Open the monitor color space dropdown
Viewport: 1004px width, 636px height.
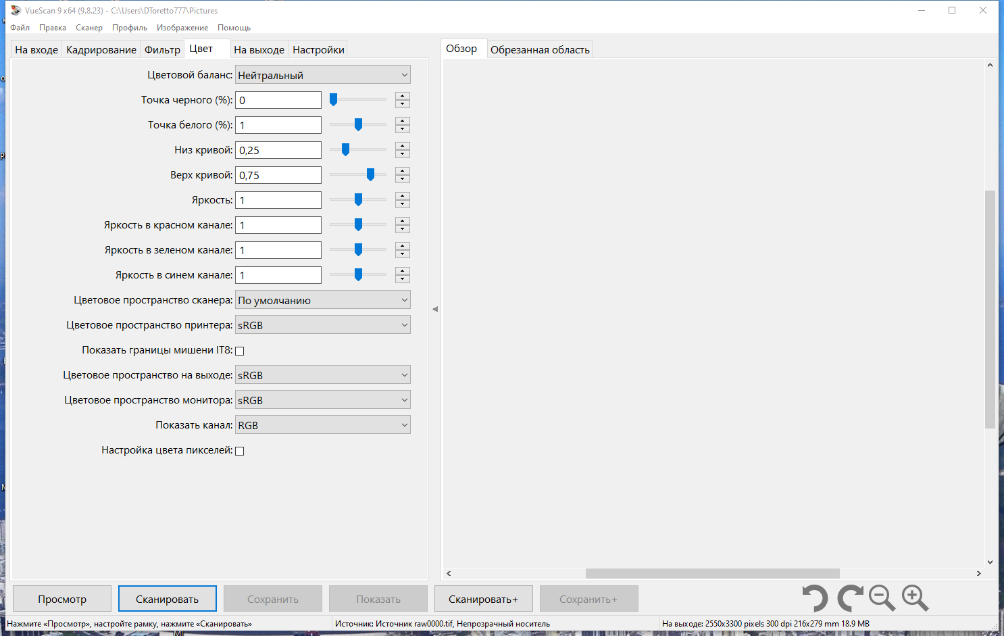point(323,400)
